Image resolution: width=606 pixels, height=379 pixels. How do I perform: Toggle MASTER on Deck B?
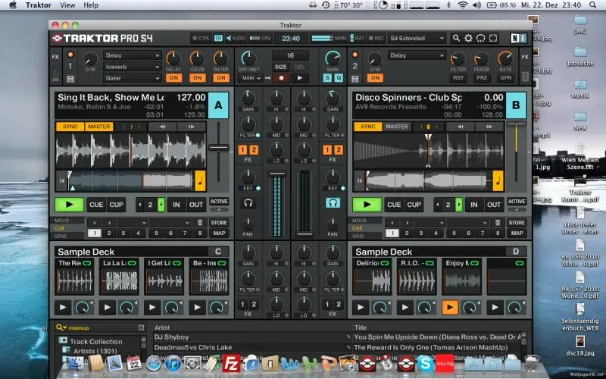[396, 127]
